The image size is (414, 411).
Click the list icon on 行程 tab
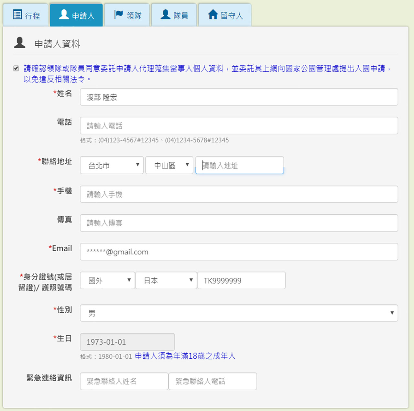(x=17, y=15)
